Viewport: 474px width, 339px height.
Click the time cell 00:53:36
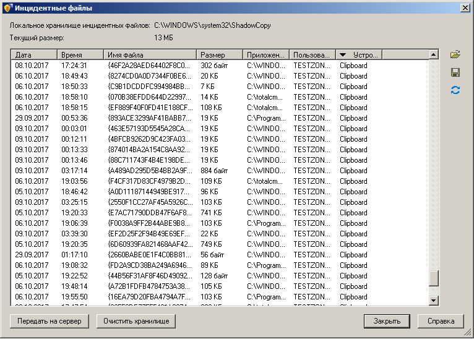pos(74,118)
